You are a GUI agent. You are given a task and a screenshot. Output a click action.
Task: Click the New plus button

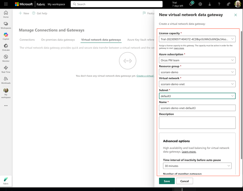[x=24, y=13]
